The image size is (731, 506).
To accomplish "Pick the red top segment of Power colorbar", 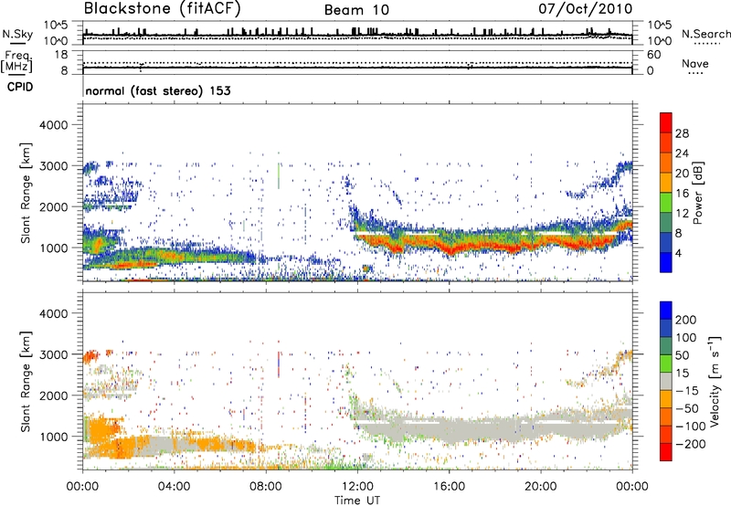I will (666, 122).
